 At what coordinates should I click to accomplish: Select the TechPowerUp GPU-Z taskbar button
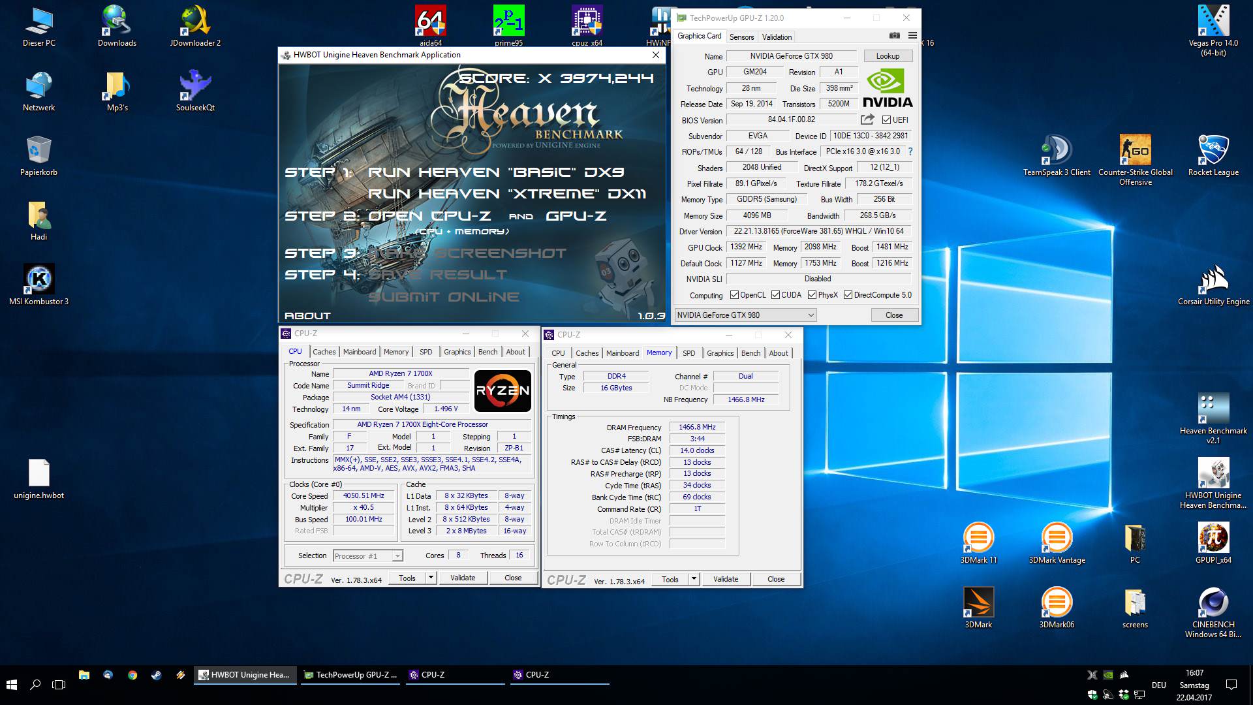(351, 675)
